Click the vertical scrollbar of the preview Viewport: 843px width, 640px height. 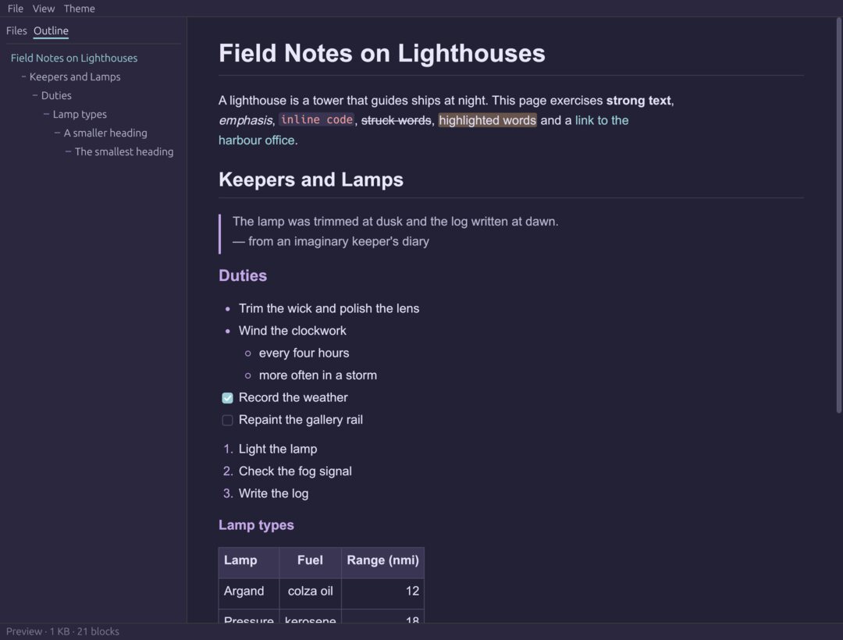click(838, 215)
